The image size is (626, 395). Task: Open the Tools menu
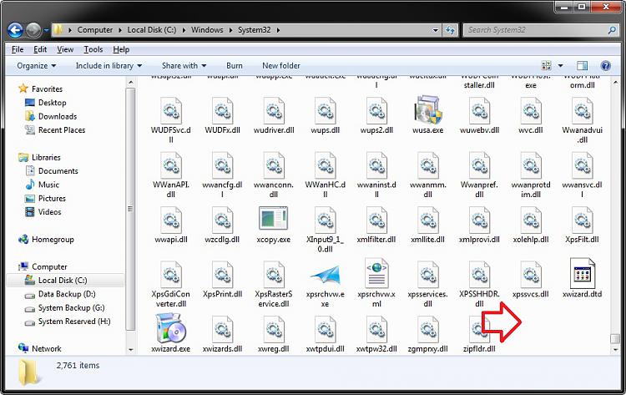[x=93, y=49]
